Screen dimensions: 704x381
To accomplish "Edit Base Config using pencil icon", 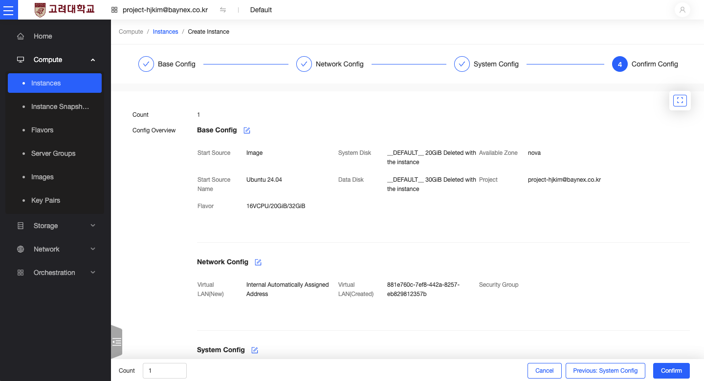I will pyautogui.click(x=247, y=130).
